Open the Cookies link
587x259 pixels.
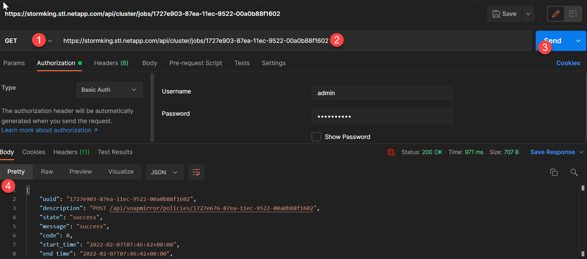568,63
